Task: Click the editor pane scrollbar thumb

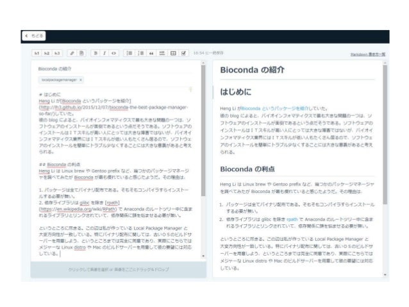Action: [x=203, y=130]
